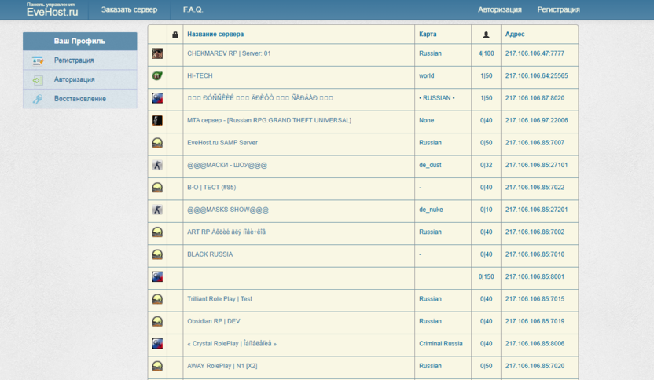The image size is (654, 380).
Task: Click the game icon in the • RUSSIAN • row
Action: click(157, 98)
